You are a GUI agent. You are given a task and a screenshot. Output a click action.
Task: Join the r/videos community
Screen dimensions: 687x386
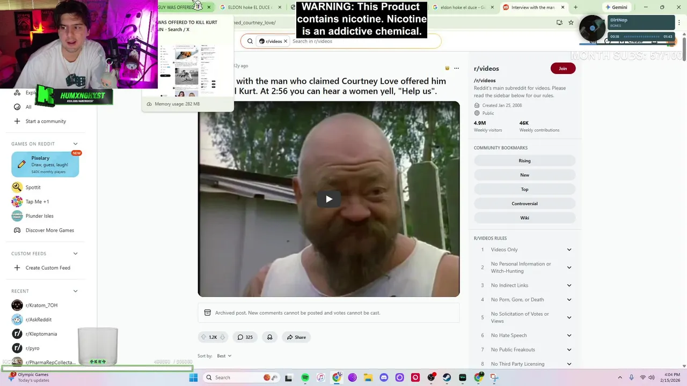tap(562, 68)
